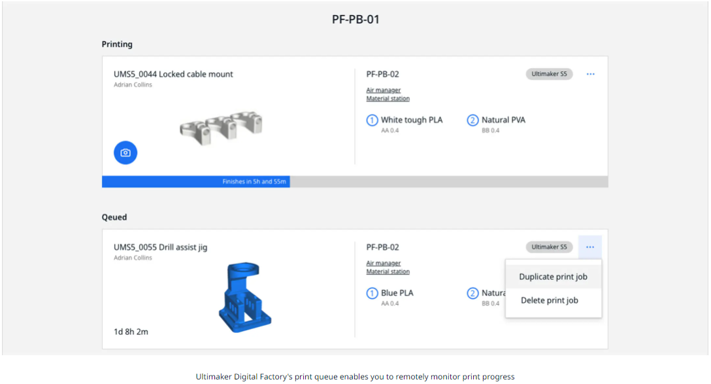
Task: Click the extruder 1 Blue PLA indicator
Action: click(x=372, y=293)
